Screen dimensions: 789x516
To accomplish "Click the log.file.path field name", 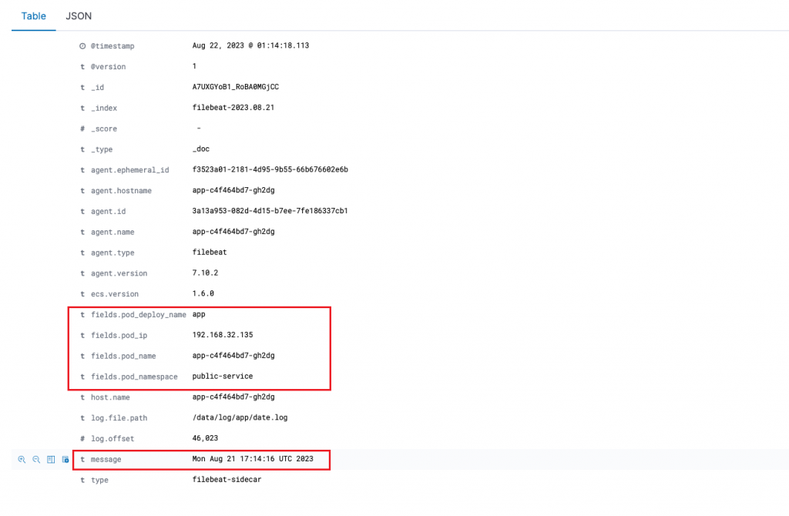I will tap(119, 418).
